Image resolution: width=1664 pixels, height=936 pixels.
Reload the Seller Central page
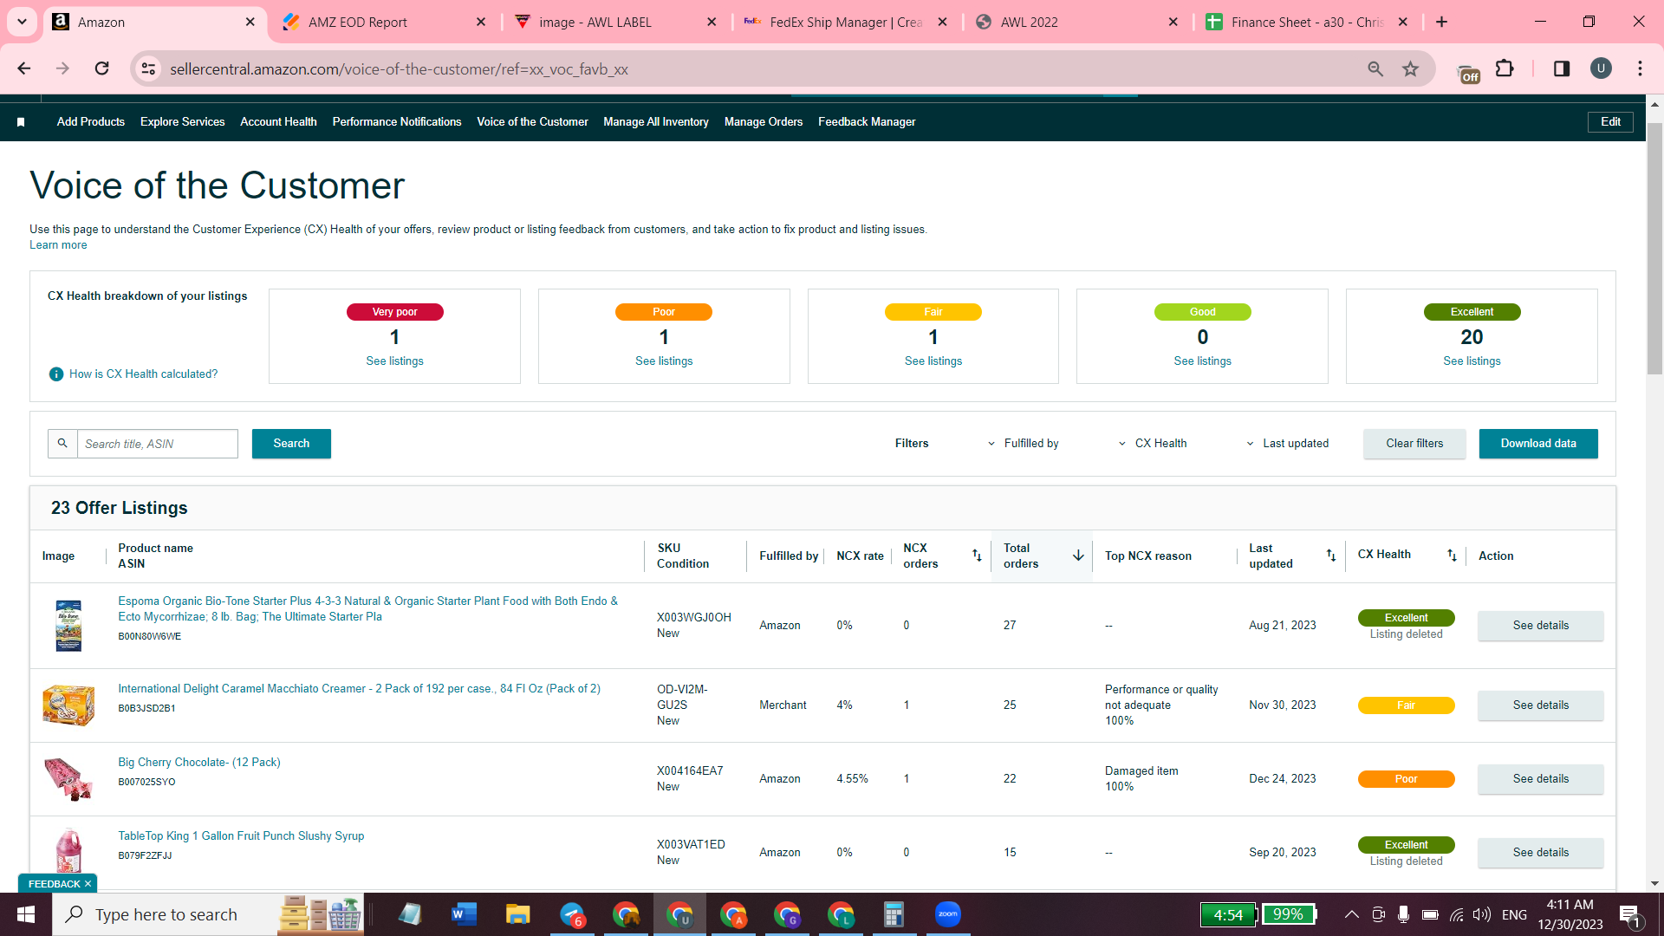pyautogui.click(x=101, y=68)
